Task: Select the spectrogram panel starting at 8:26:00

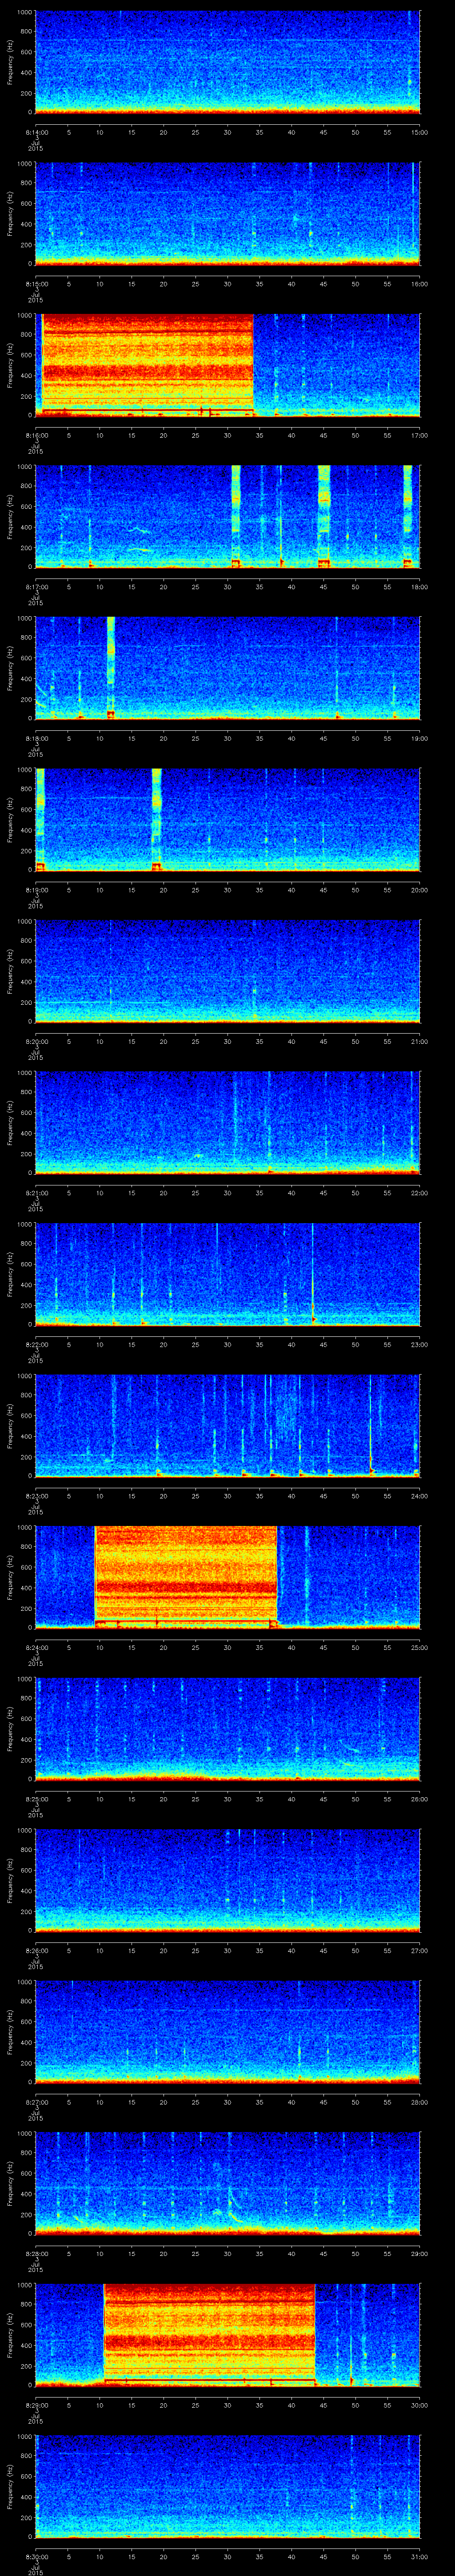Action: [x=227, y=1879]
